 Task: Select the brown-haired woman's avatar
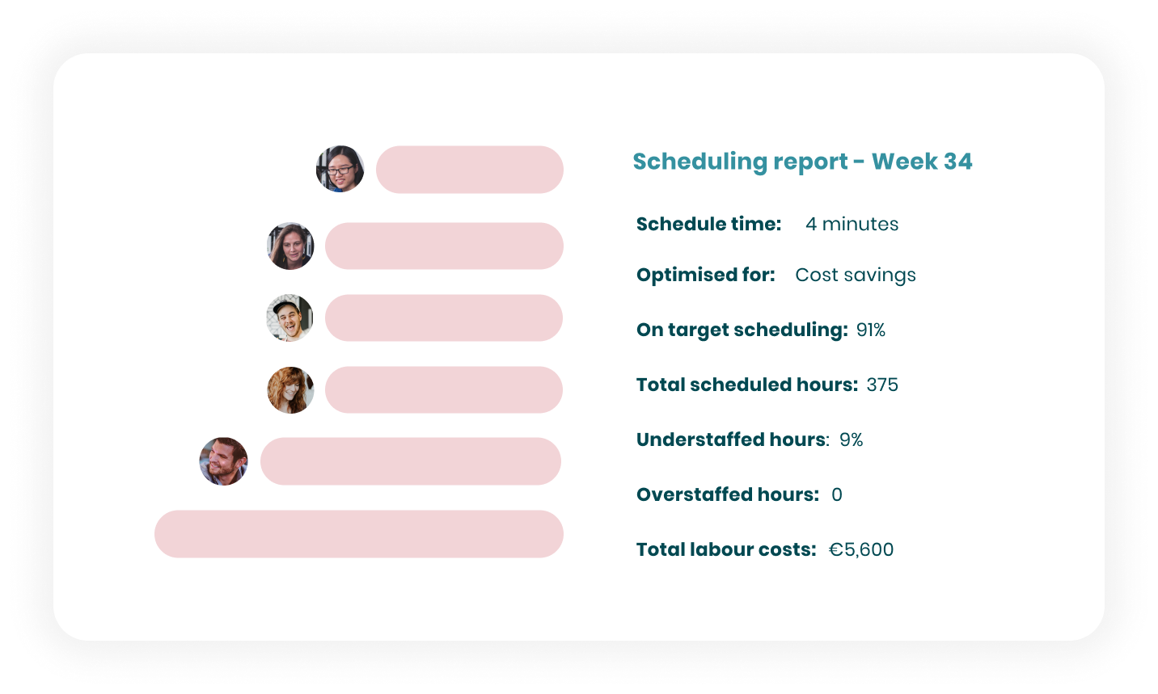click(x=290, y=246)
